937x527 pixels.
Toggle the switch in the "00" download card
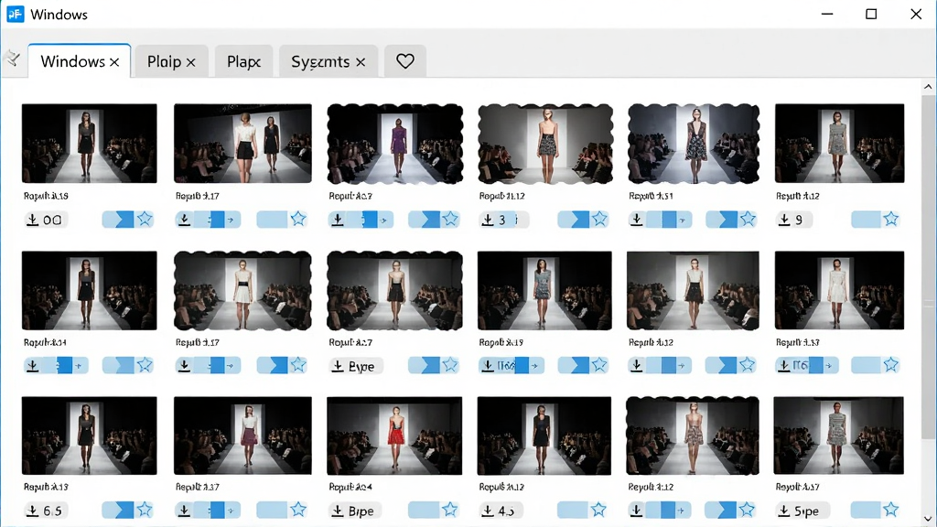click(x=118, y=220)
